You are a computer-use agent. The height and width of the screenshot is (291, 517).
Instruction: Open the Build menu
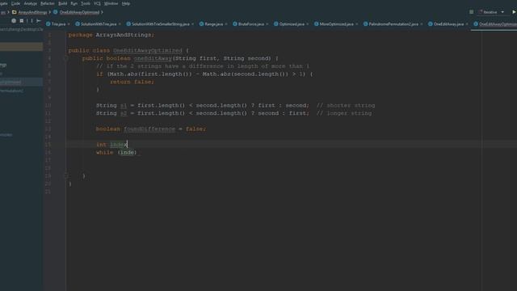click(63, 3)
